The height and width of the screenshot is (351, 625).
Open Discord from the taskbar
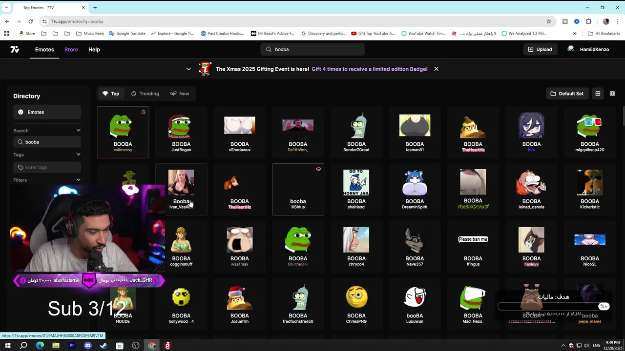tap(88, 346)
